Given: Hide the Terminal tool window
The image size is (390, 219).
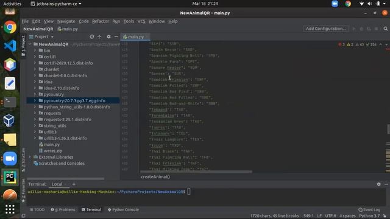Looking at the screenshot, I should click(x=386, y=184).
